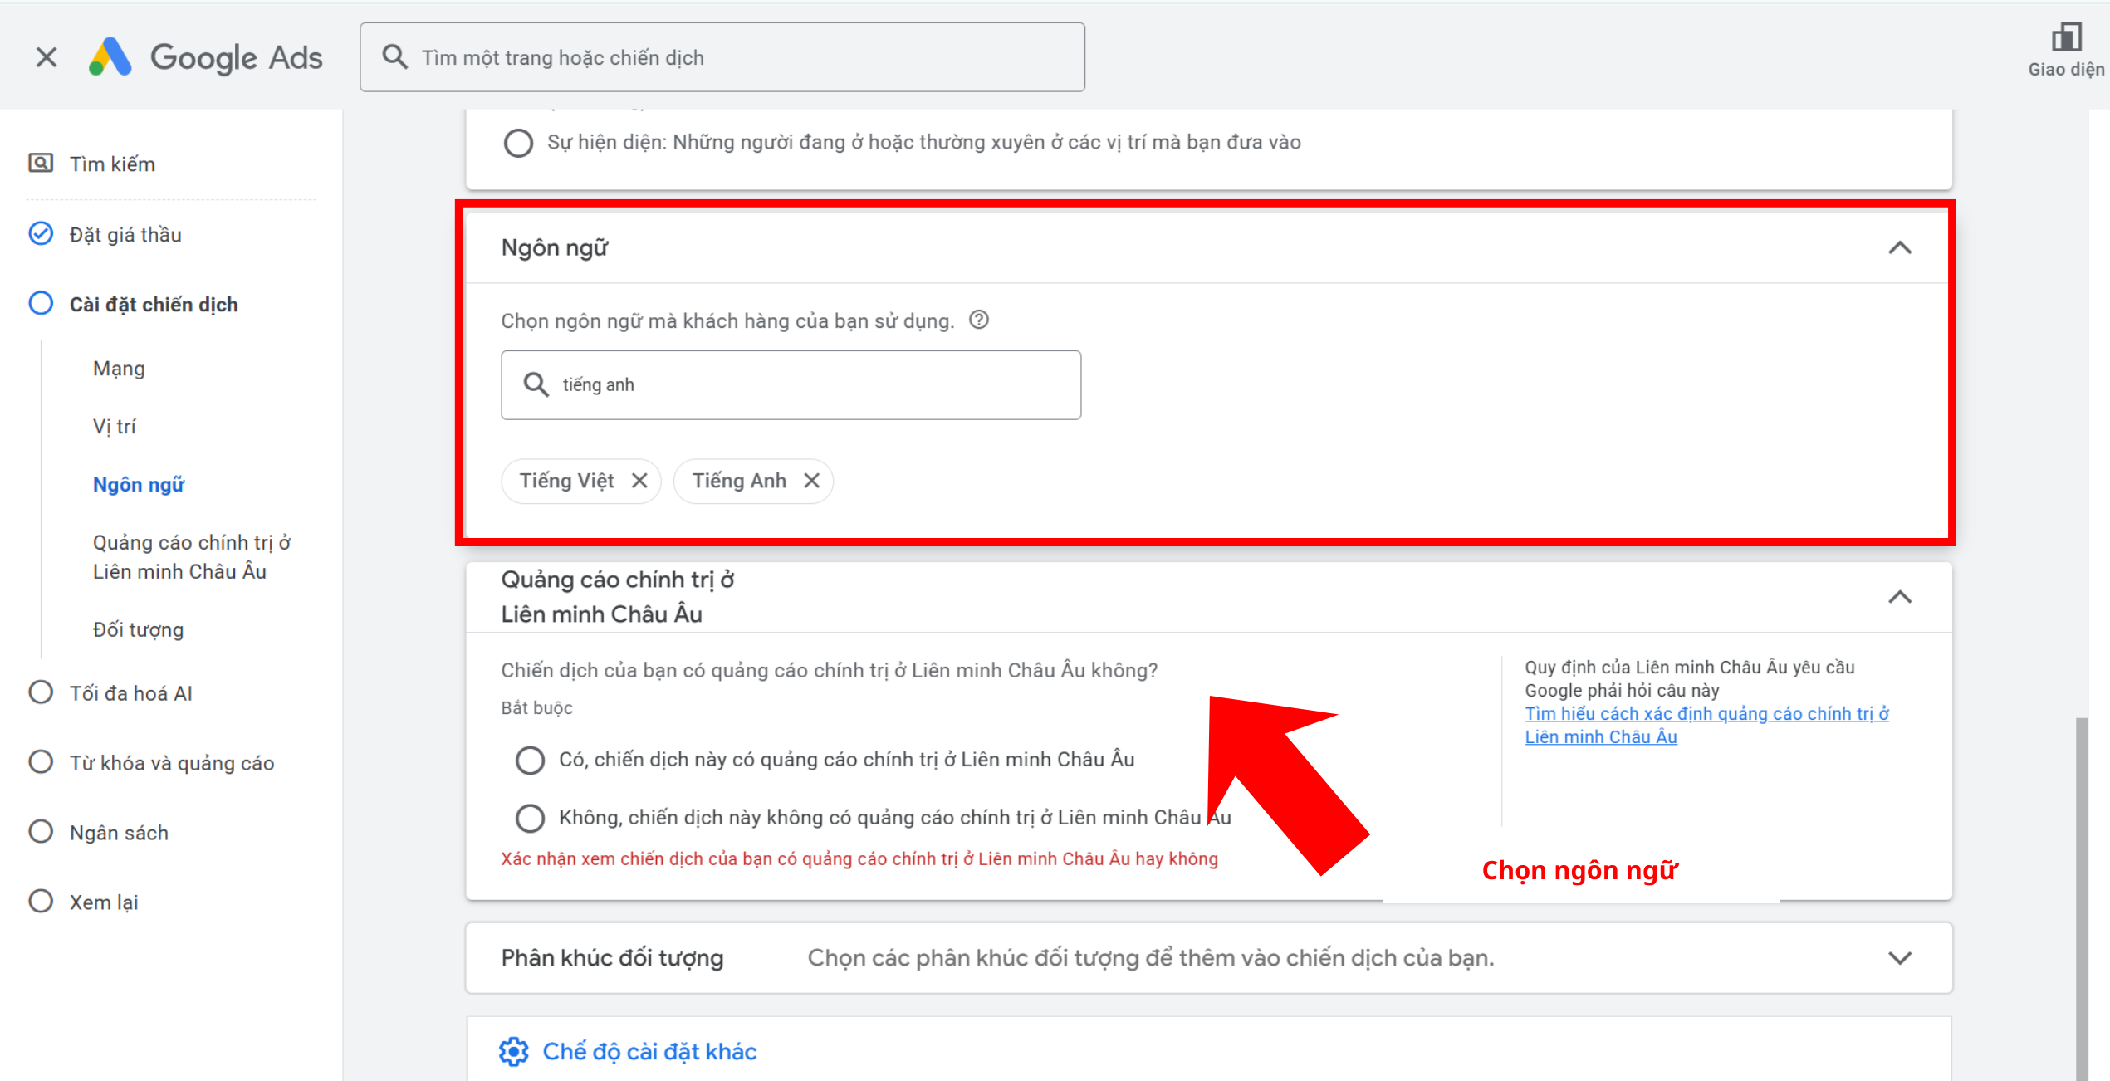Open the Xem lại step
The height and width of the screenshot is (1081, 2110).
click(x=104, y=902)
